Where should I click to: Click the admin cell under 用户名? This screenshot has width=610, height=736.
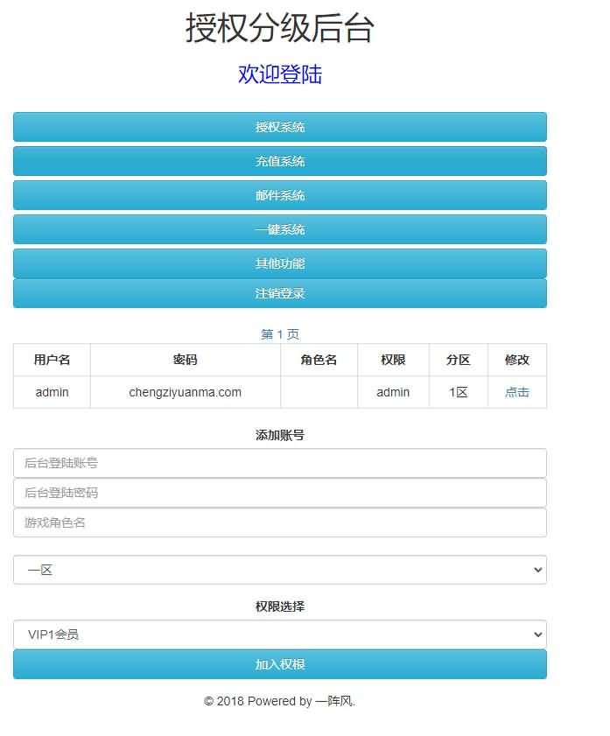[52, 392]
